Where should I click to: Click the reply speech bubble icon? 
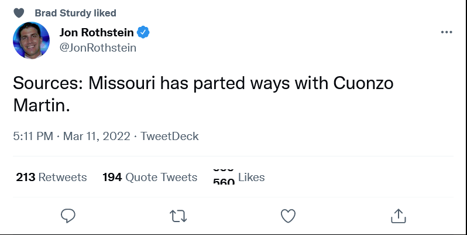[x=68, y=216]
